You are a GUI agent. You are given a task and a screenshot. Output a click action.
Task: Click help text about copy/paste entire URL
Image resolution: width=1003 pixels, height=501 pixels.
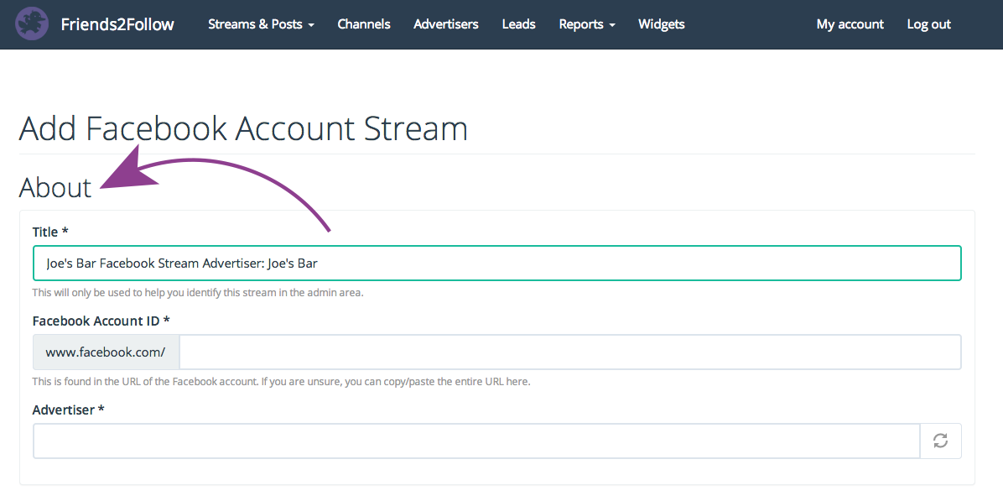click(282, 381)
